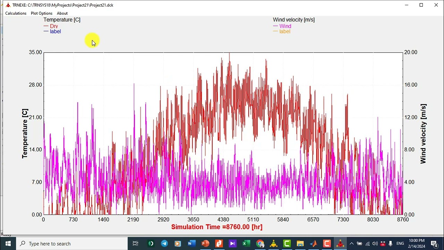Open Excel from the taskbar
This screenshot has height=250, width=444.
[x=246, y=243]
